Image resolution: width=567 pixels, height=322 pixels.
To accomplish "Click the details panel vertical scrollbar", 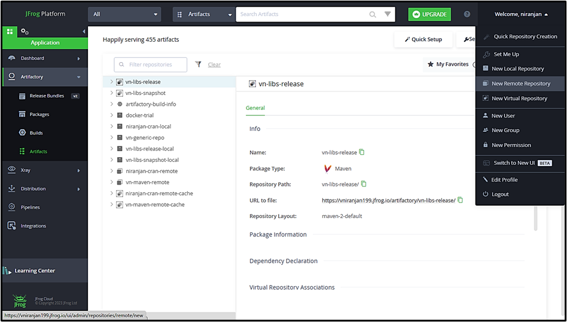I will [x=536, y=219].
